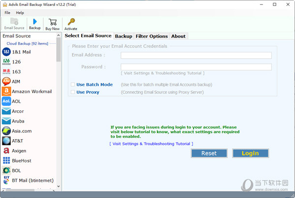Open the File menu
Screen dimensions: 295x198
(7, 13)
